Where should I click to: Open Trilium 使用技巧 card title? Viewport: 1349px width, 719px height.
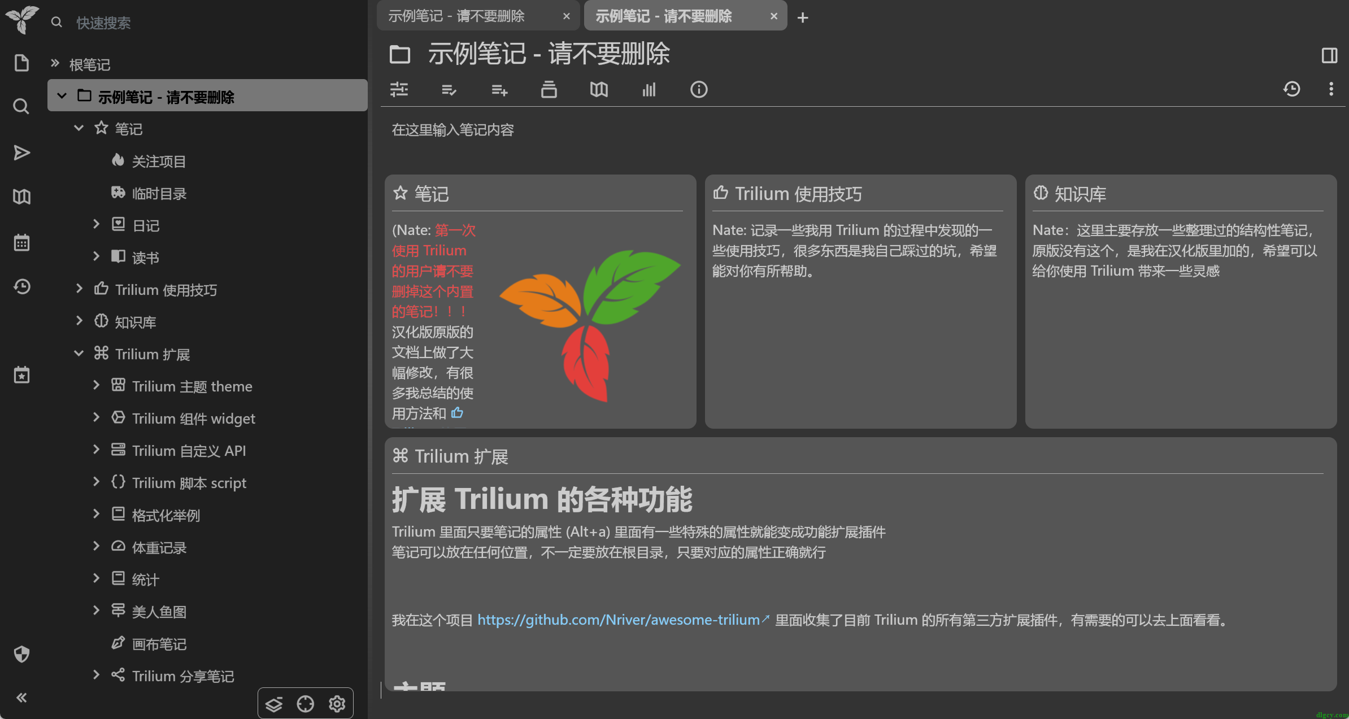[798, 194]
